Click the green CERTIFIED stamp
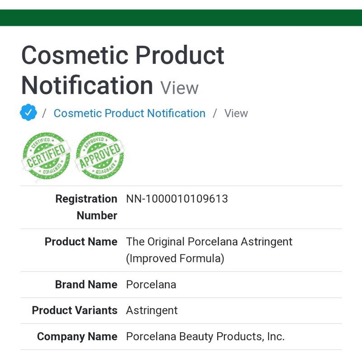 pos(46,156)
